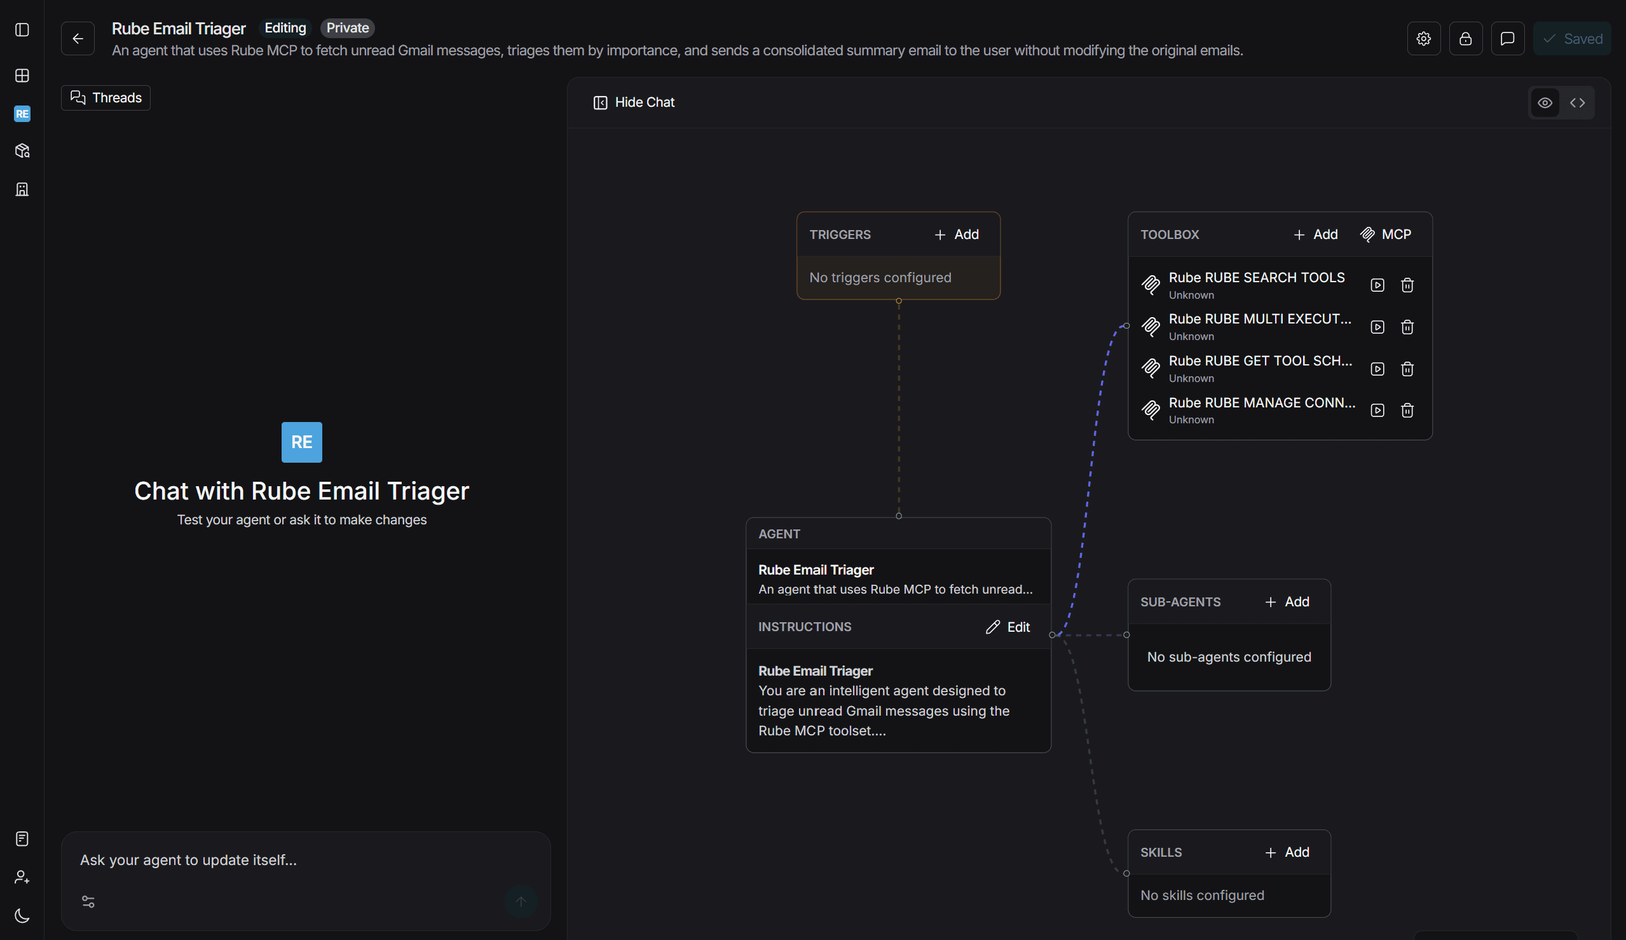Click the lock privacy icon

coord(1465,39)
